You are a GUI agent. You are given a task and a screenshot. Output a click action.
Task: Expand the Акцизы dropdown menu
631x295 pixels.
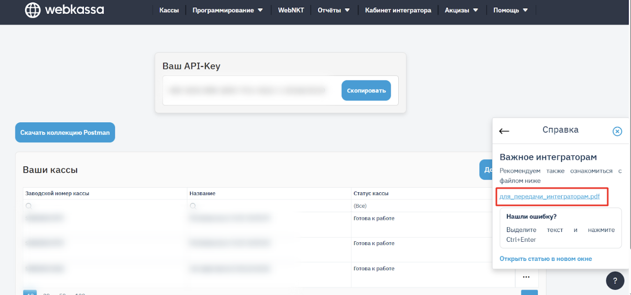(x=461, y=10)
